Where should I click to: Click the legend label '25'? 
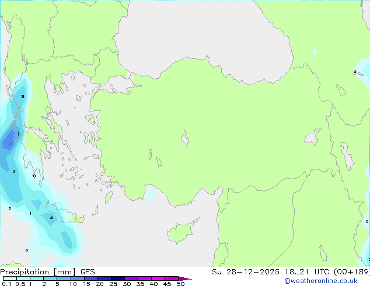coord(113,284)
